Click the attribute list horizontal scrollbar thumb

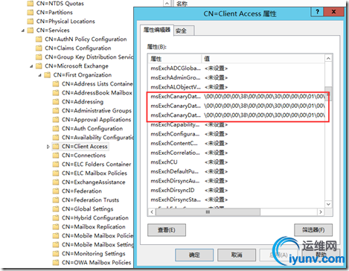(208, 212)
